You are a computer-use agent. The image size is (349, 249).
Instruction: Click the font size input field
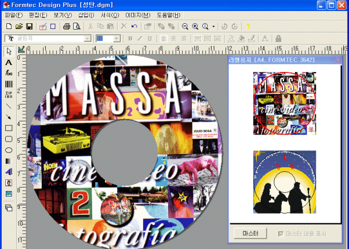pyautogui.click(x=104, y=38)
